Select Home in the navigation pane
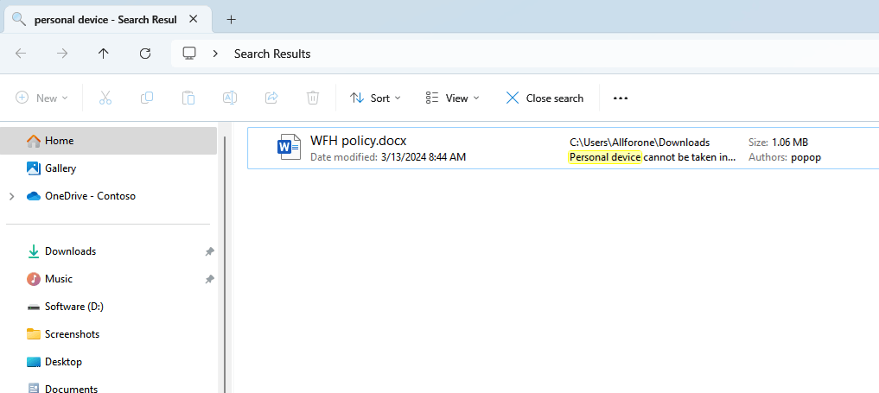 [109, 141]
